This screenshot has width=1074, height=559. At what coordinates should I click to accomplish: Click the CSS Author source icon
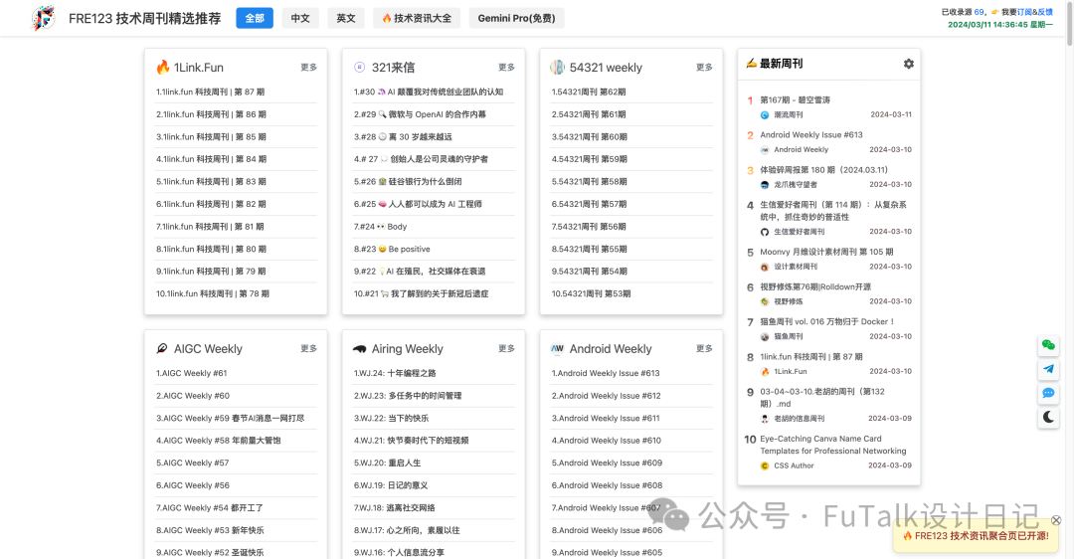765,466
